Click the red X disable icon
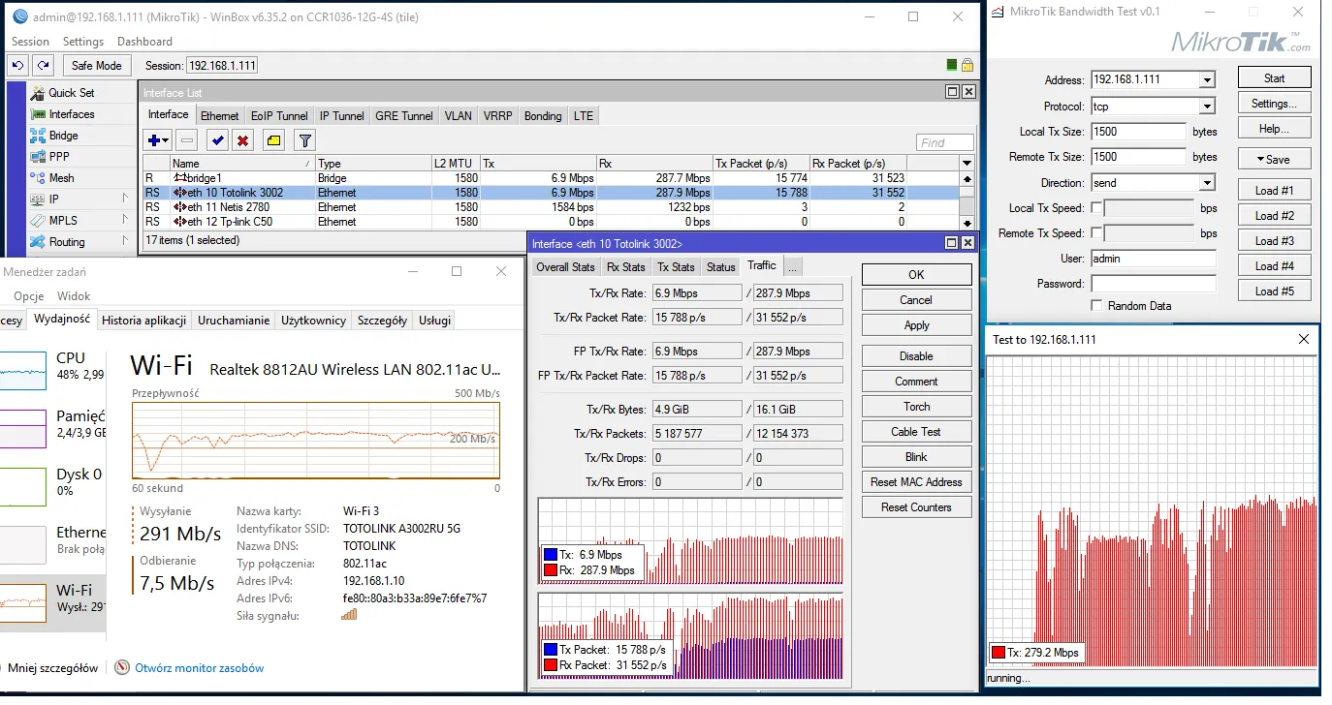1332x705 pixels. [242, 140]
